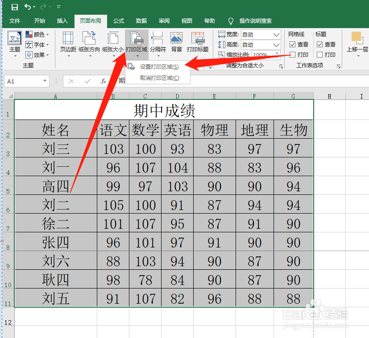Click the name cell 刘五
This screenshot has height=338, width=369.
tap(56, 298)
